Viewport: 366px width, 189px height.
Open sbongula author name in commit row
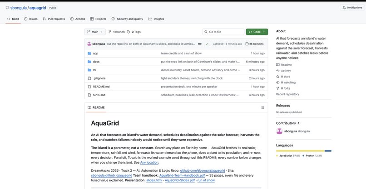pyautogui.click(x=99, y=44)
